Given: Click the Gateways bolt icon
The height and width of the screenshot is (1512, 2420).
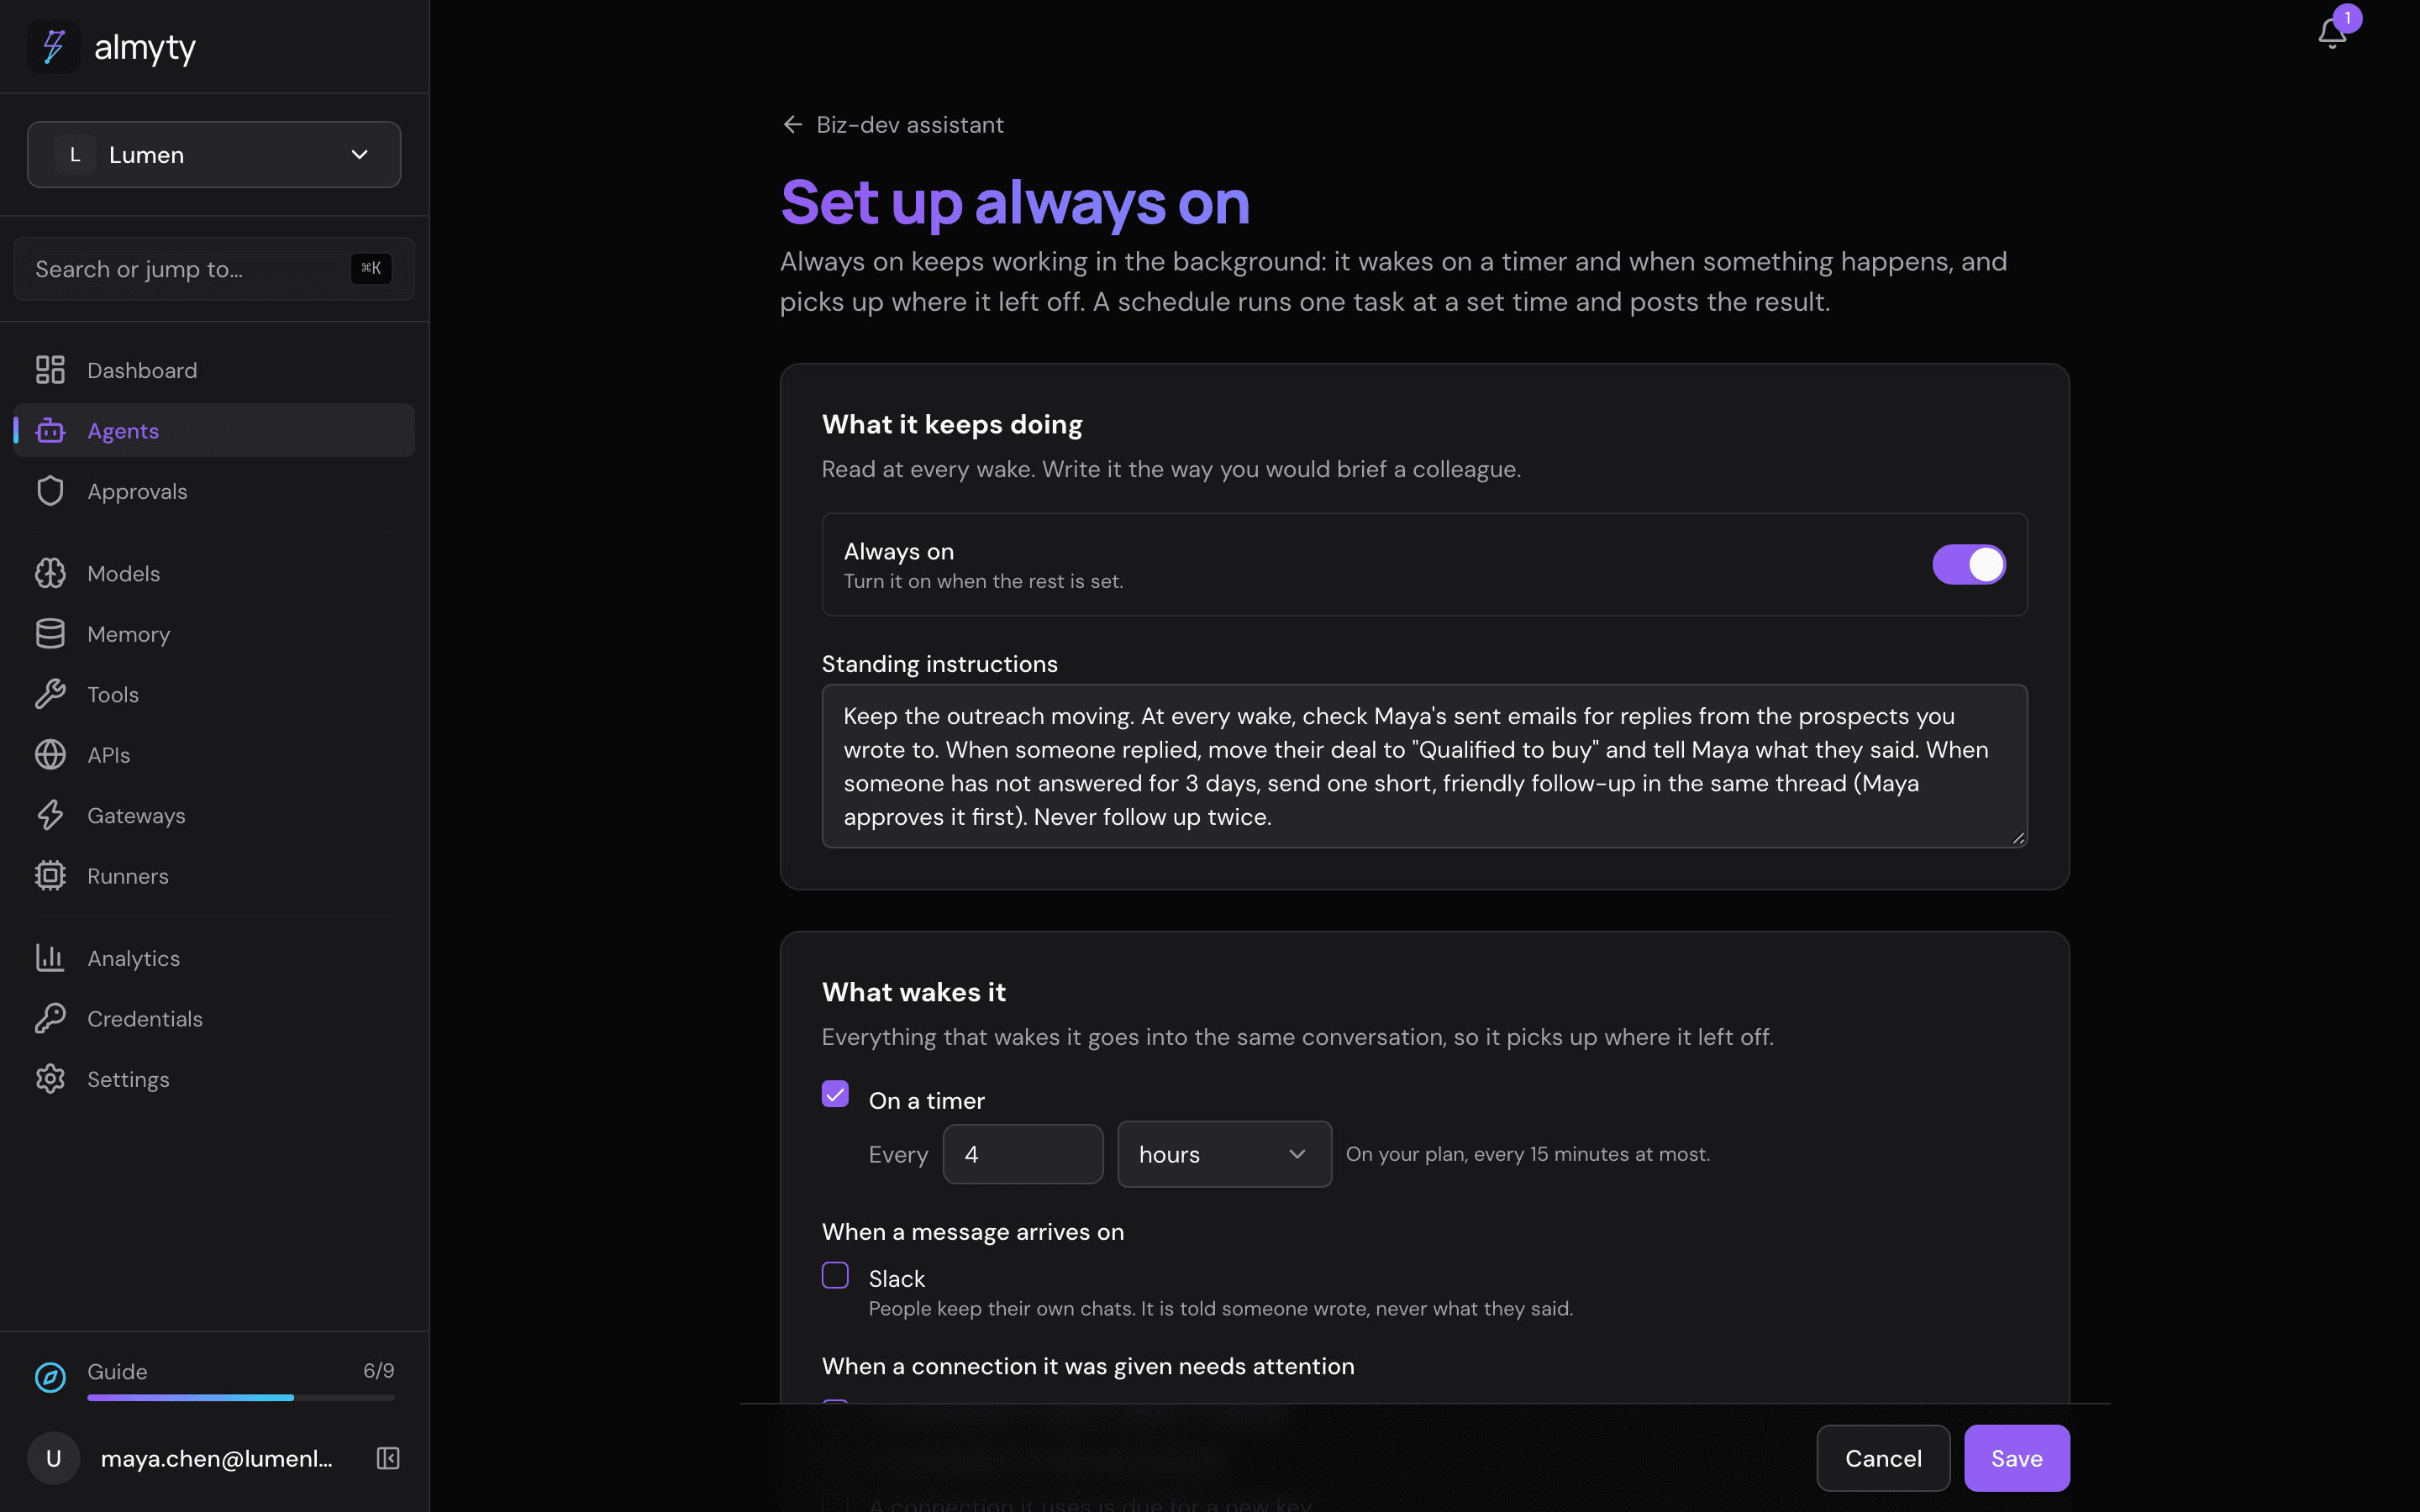Looking at the screenshot, I should pos(50,815).
